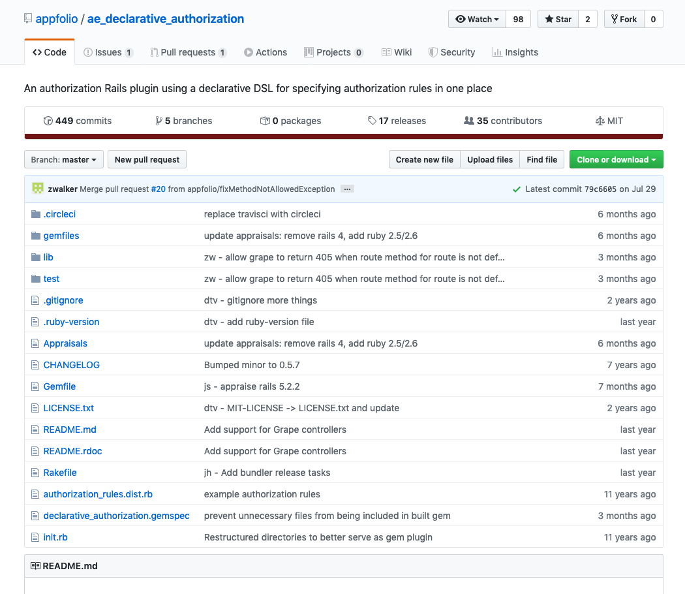
Task: Open the Projects tab
Action: pyautogui.click(x=334, y=52)
